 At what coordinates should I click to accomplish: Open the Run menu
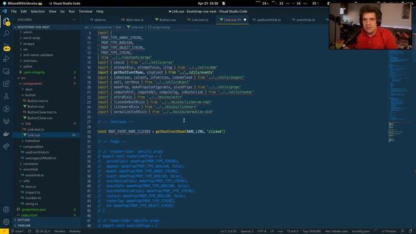click(x=71, y=12)
